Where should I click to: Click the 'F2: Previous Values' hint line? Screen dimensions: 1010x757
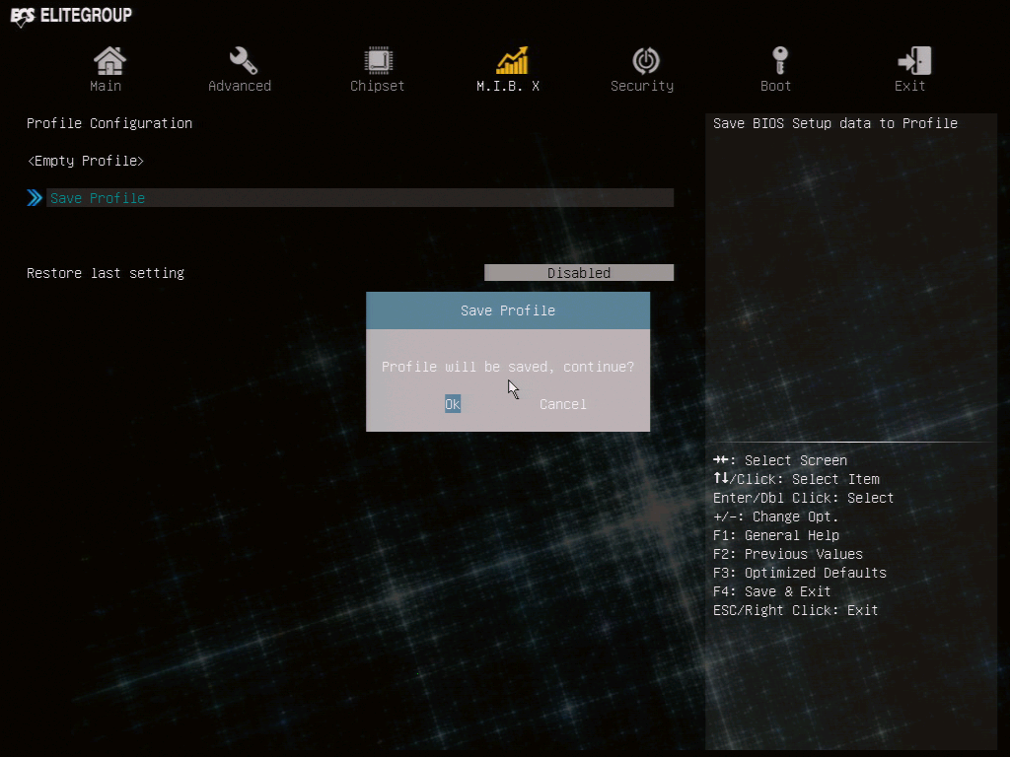point(788,554)
